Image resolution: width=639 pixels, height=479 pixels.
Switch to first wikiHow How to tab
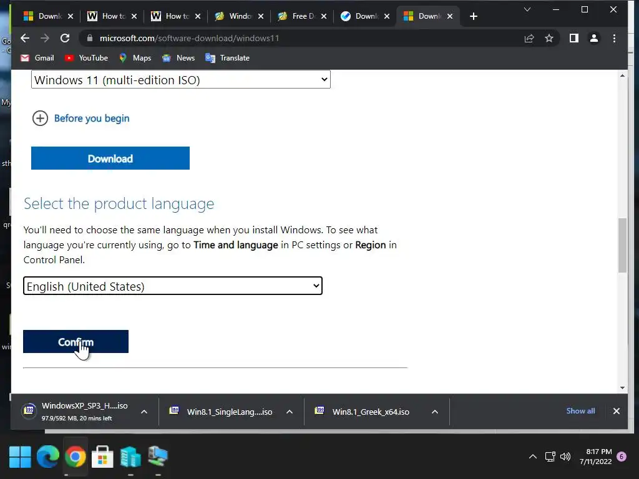tap(107, 16)
